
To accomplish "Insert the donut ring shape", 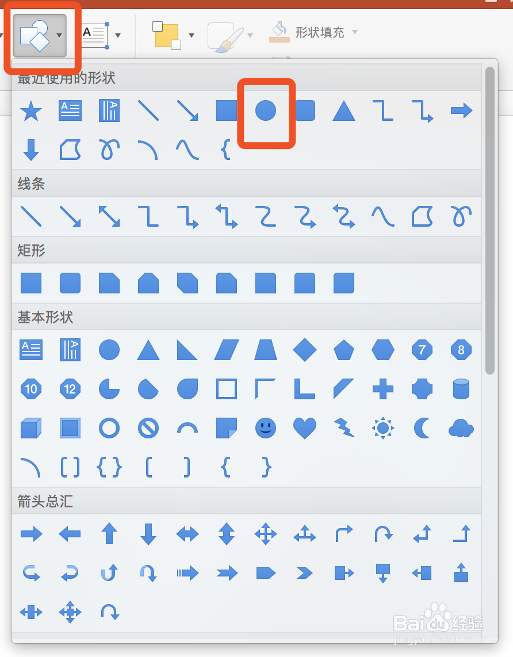I will pos(109,428).
